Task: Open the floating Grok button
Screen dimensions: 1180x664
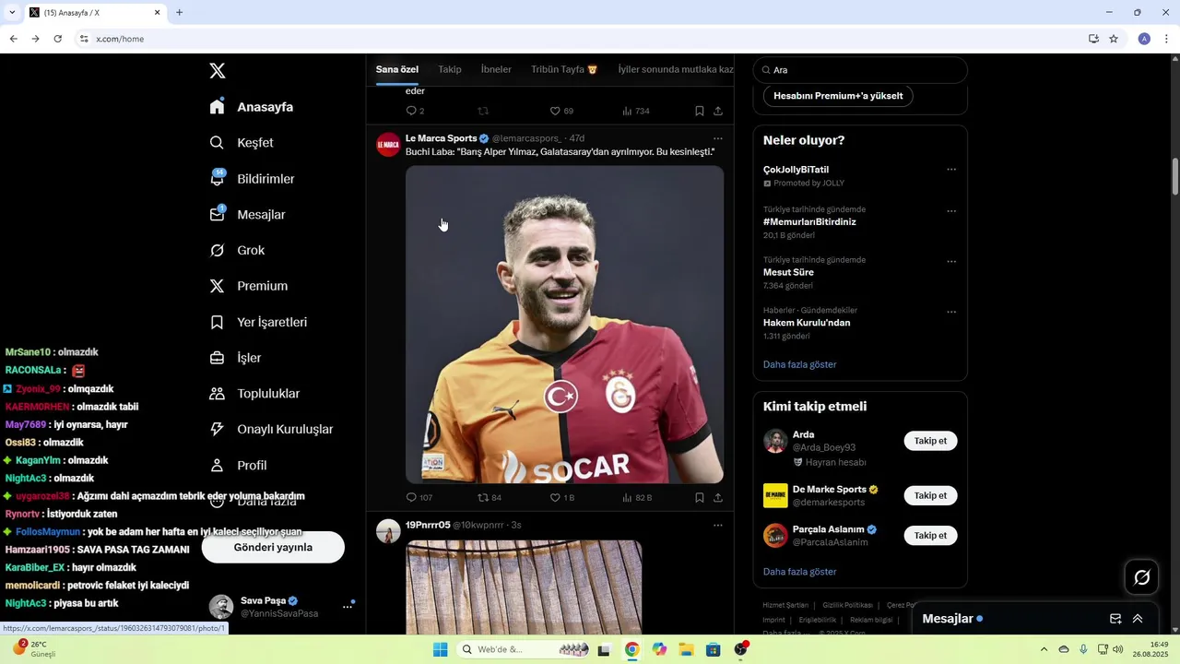Action: click(1142, 577)
